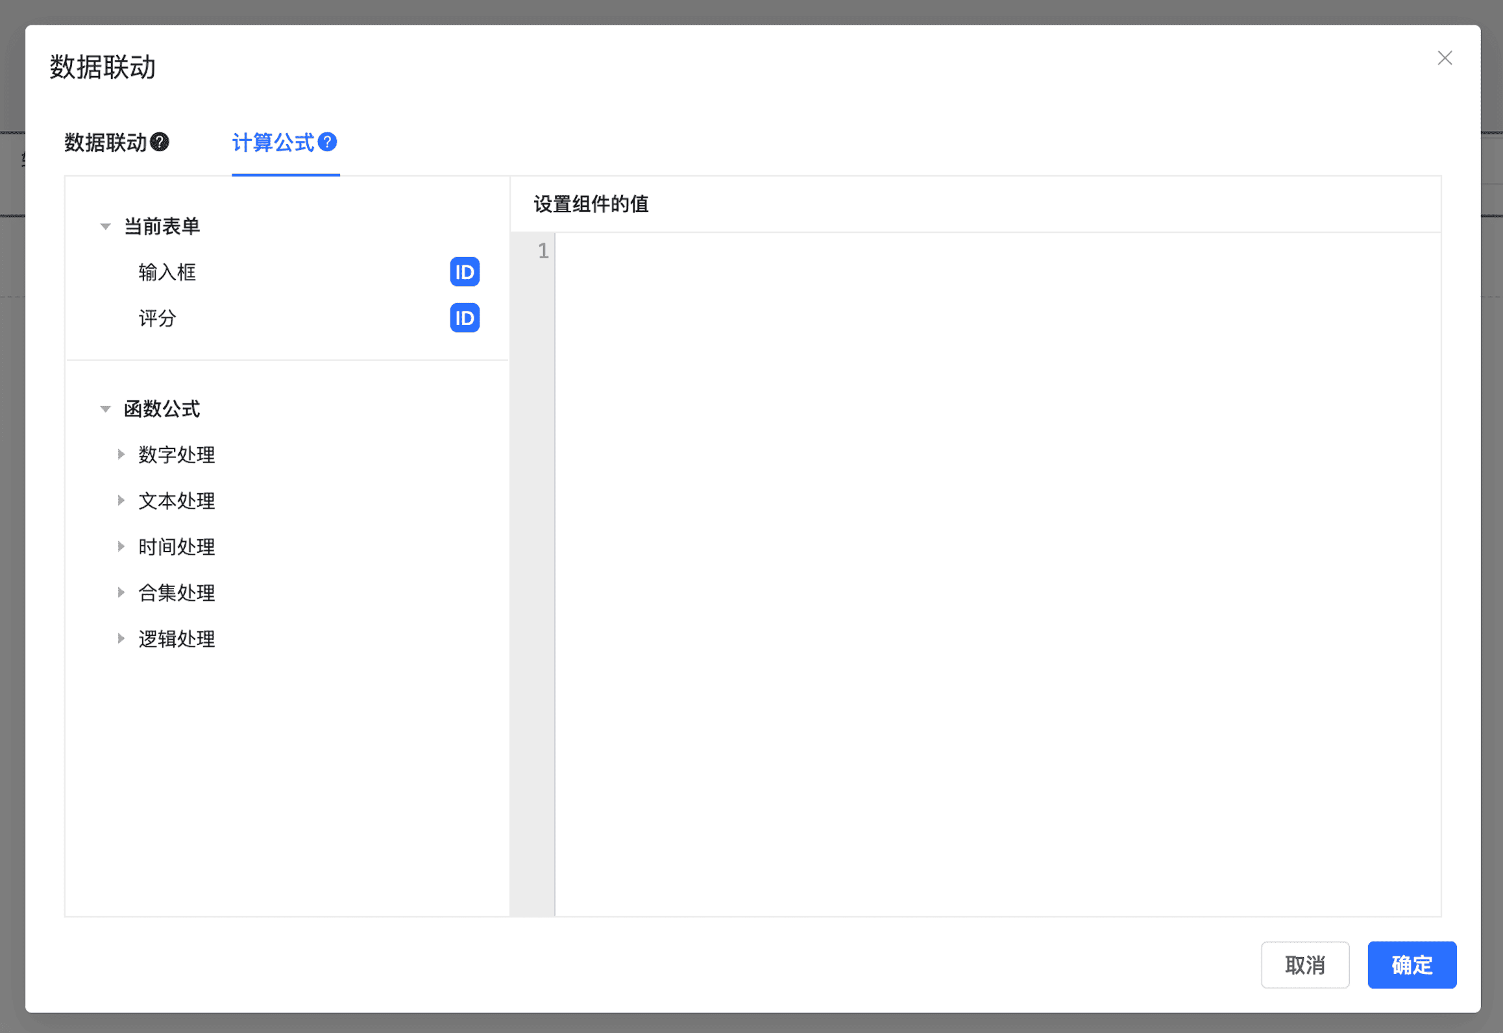
Task: Click line number 1 in editor gutter
Action: click(543, 251)
